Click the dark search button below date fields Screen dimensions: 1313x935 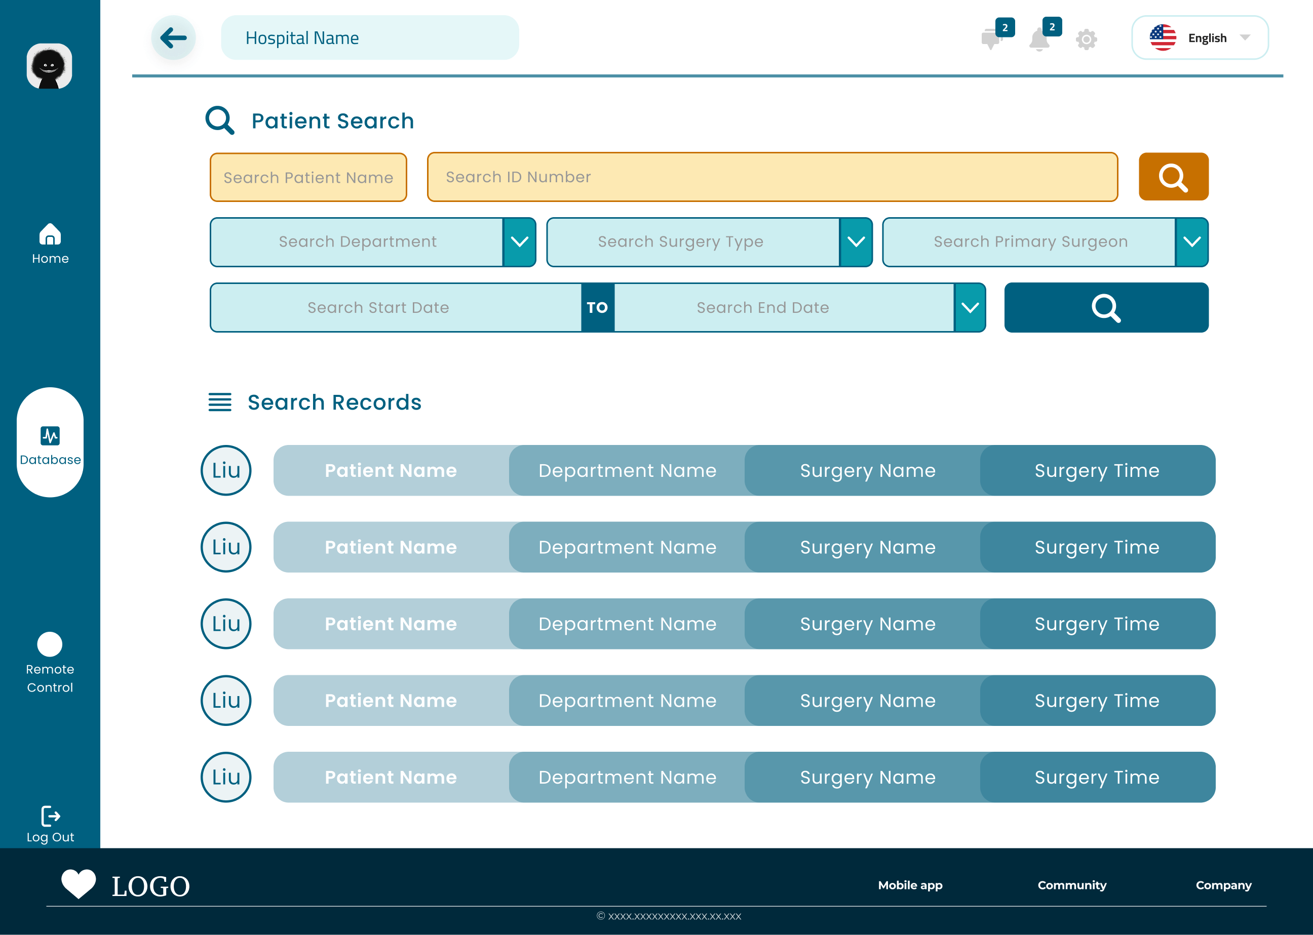pyautogui.click(x=1106, y=307)
